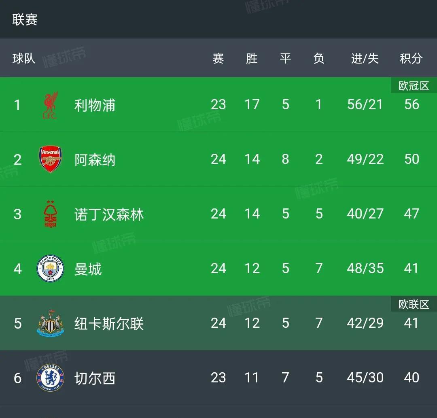Open the 纽卡斯尔联 team page
437x418 pixels.
point(109,324)
